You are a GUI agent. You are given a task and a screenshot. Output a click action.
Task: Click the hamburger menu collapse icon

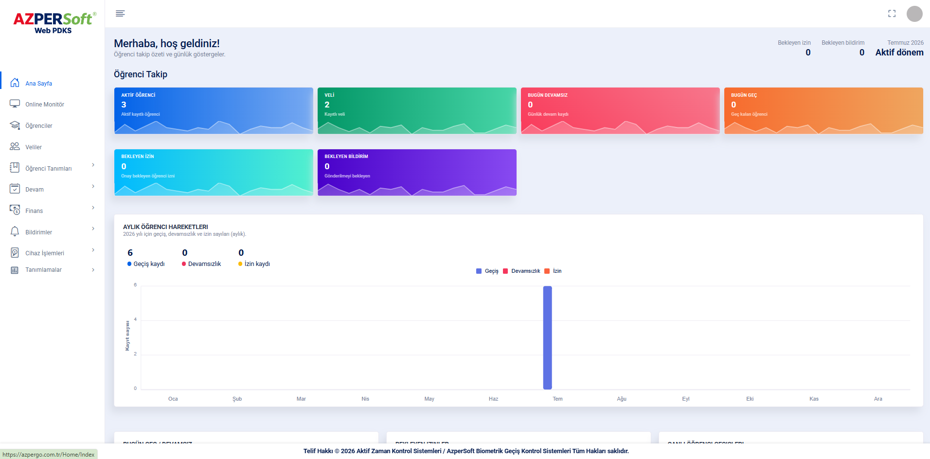120,14
